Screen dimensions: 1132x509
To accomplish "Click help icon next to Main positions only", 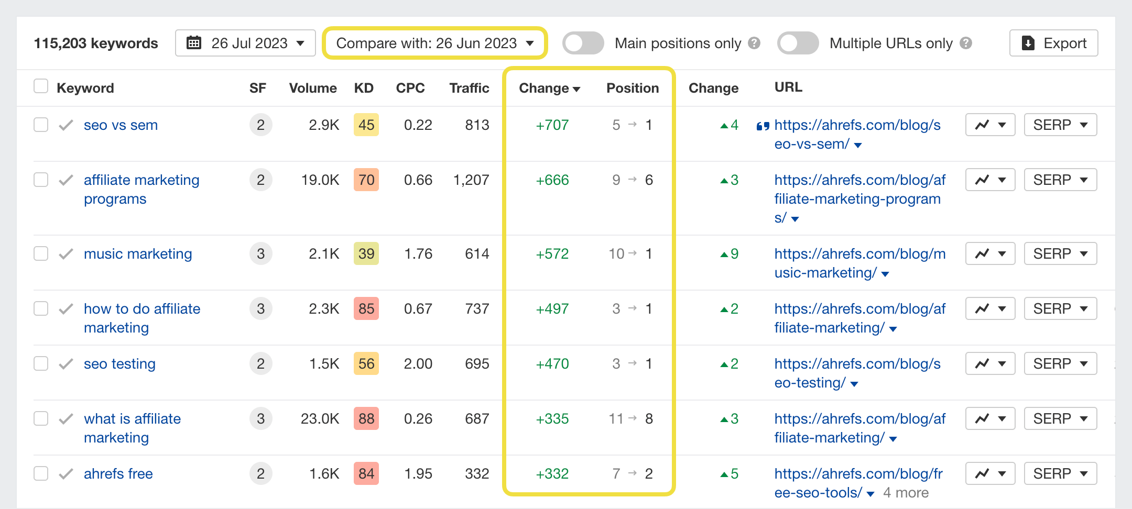I will coord(754,43).
